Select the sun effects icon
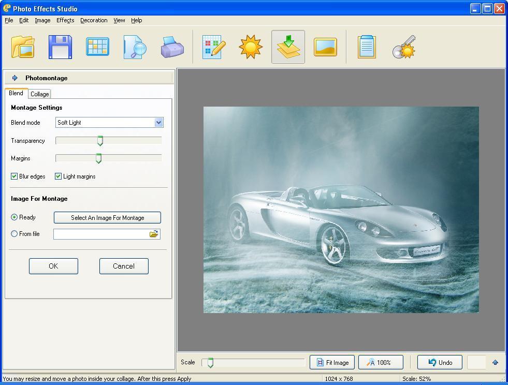Viewport: 508px width, 385px height. pos(250,47)
